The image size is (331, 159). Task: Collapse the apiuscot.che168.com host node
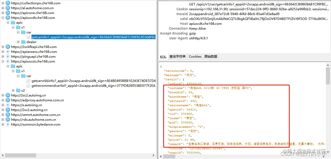click(3, 61)
